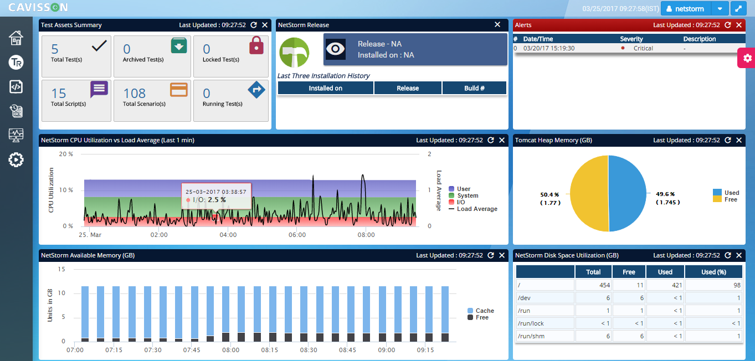Open the Total Test(s) tile
The width and height of the screenshot is (755, 361).
76,56
